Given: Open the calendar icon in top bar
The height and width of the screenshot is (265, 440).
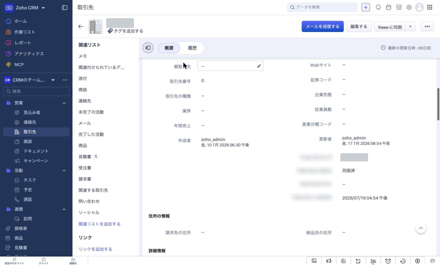Looking at the screenshot, I should pyautogui.click(x=388, y=7).
